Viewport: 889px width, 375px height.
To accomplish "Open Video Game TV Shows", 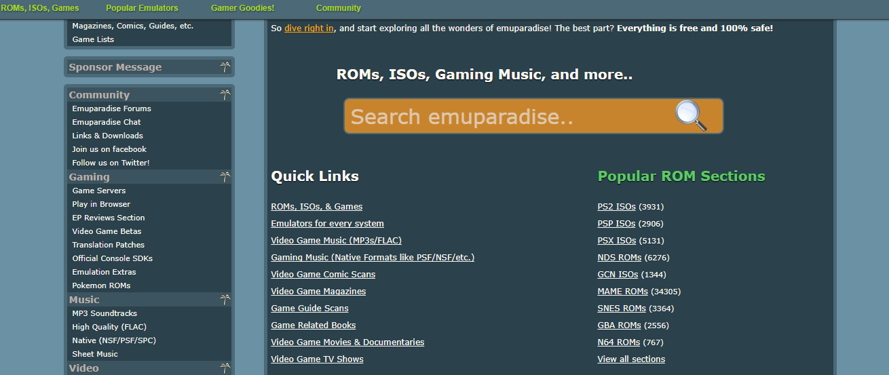I will pyautogui.click(x=317, y=359).
